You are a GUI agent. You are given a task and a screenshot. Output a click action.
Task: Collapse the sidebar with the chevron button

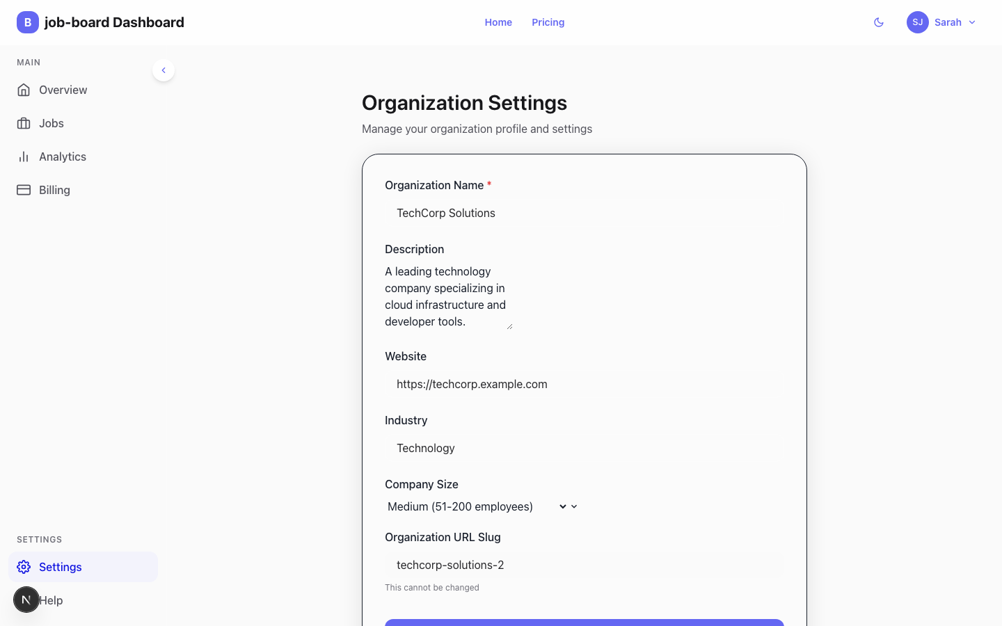(x=164, y=70)
